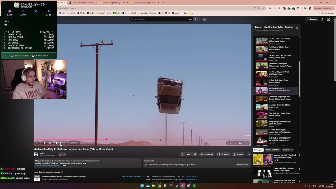Close the Джем playlist panel
The image size is (336, 189).
(x=297, y=28)
